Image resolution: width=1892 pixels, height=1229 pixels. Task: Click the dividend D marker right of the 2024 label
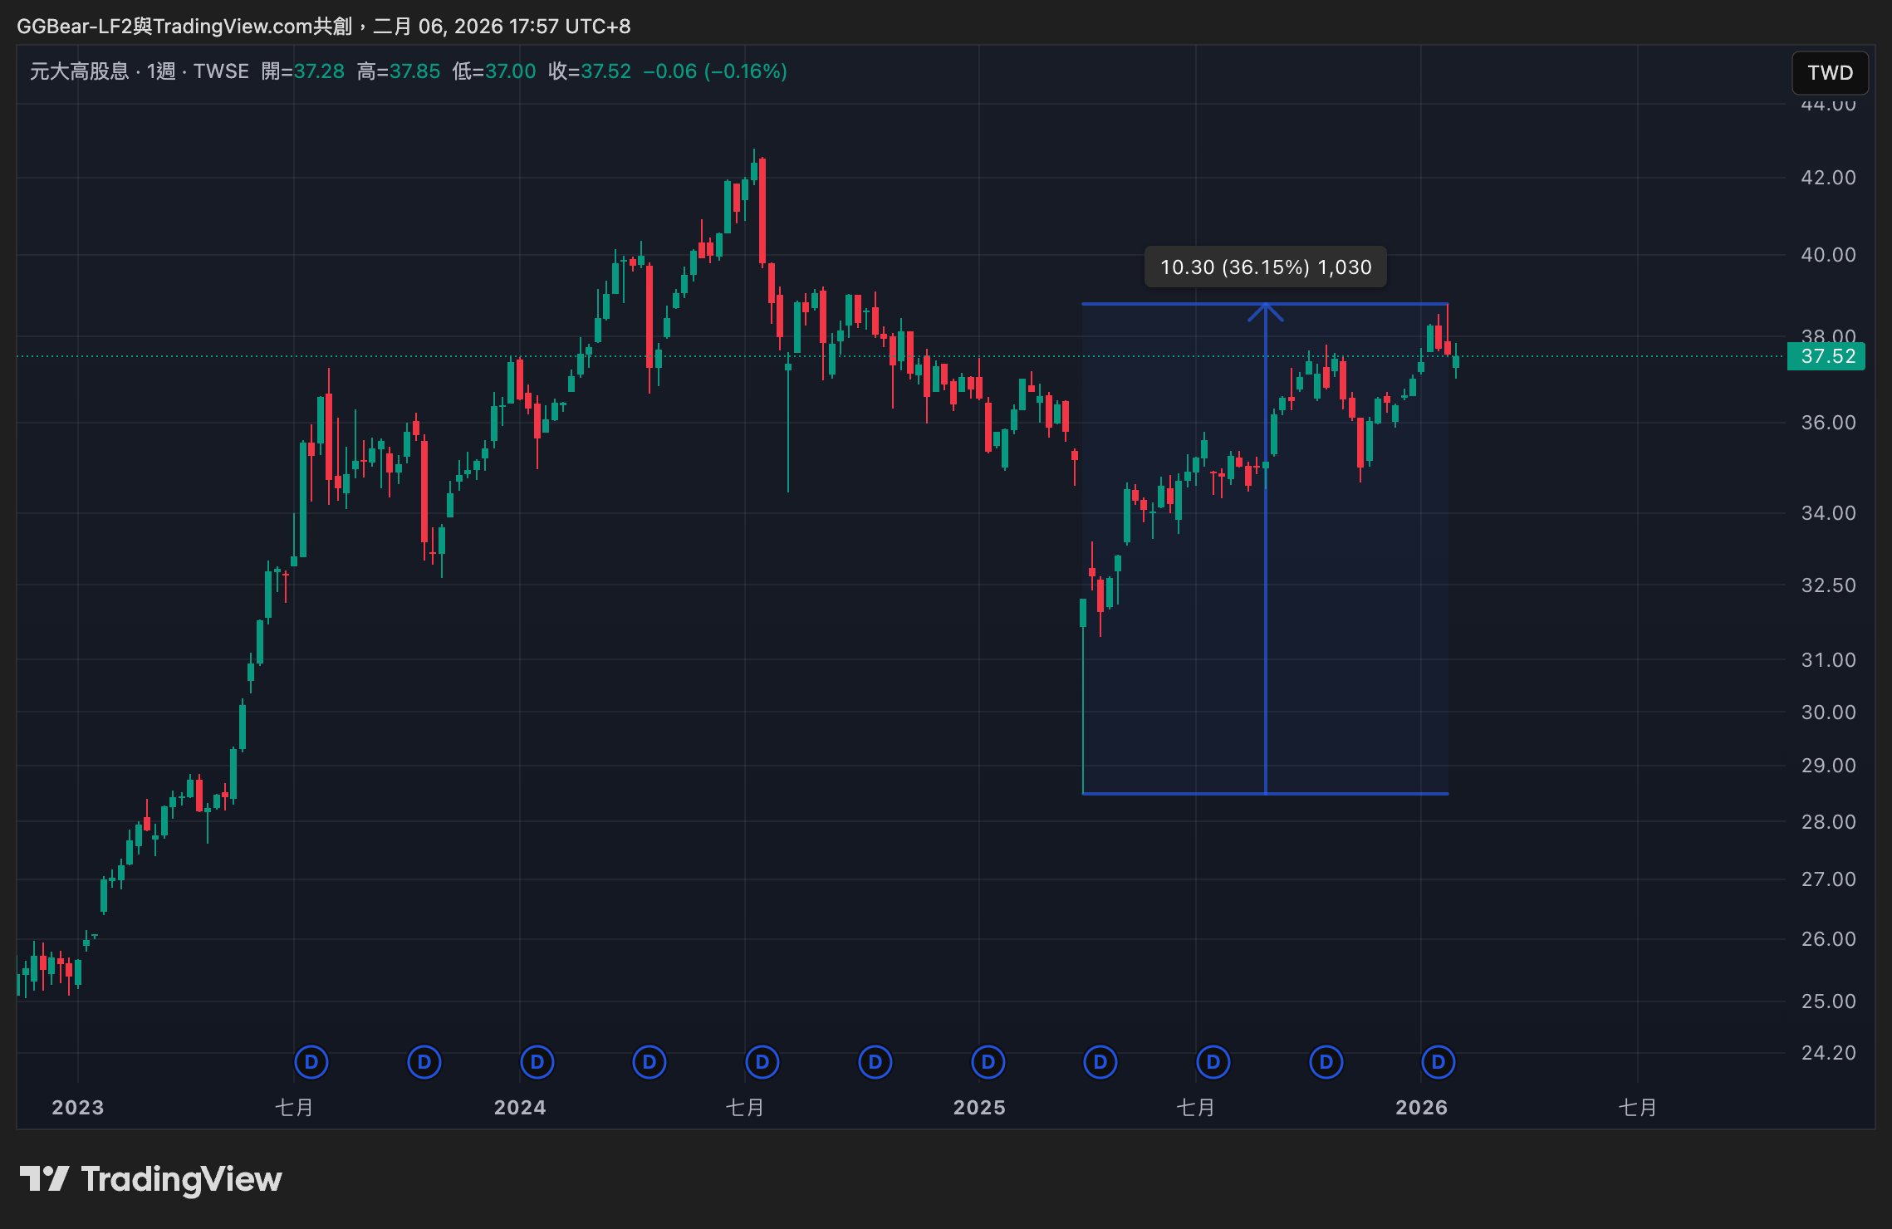pyautogui.click(x=537, y=1061)
